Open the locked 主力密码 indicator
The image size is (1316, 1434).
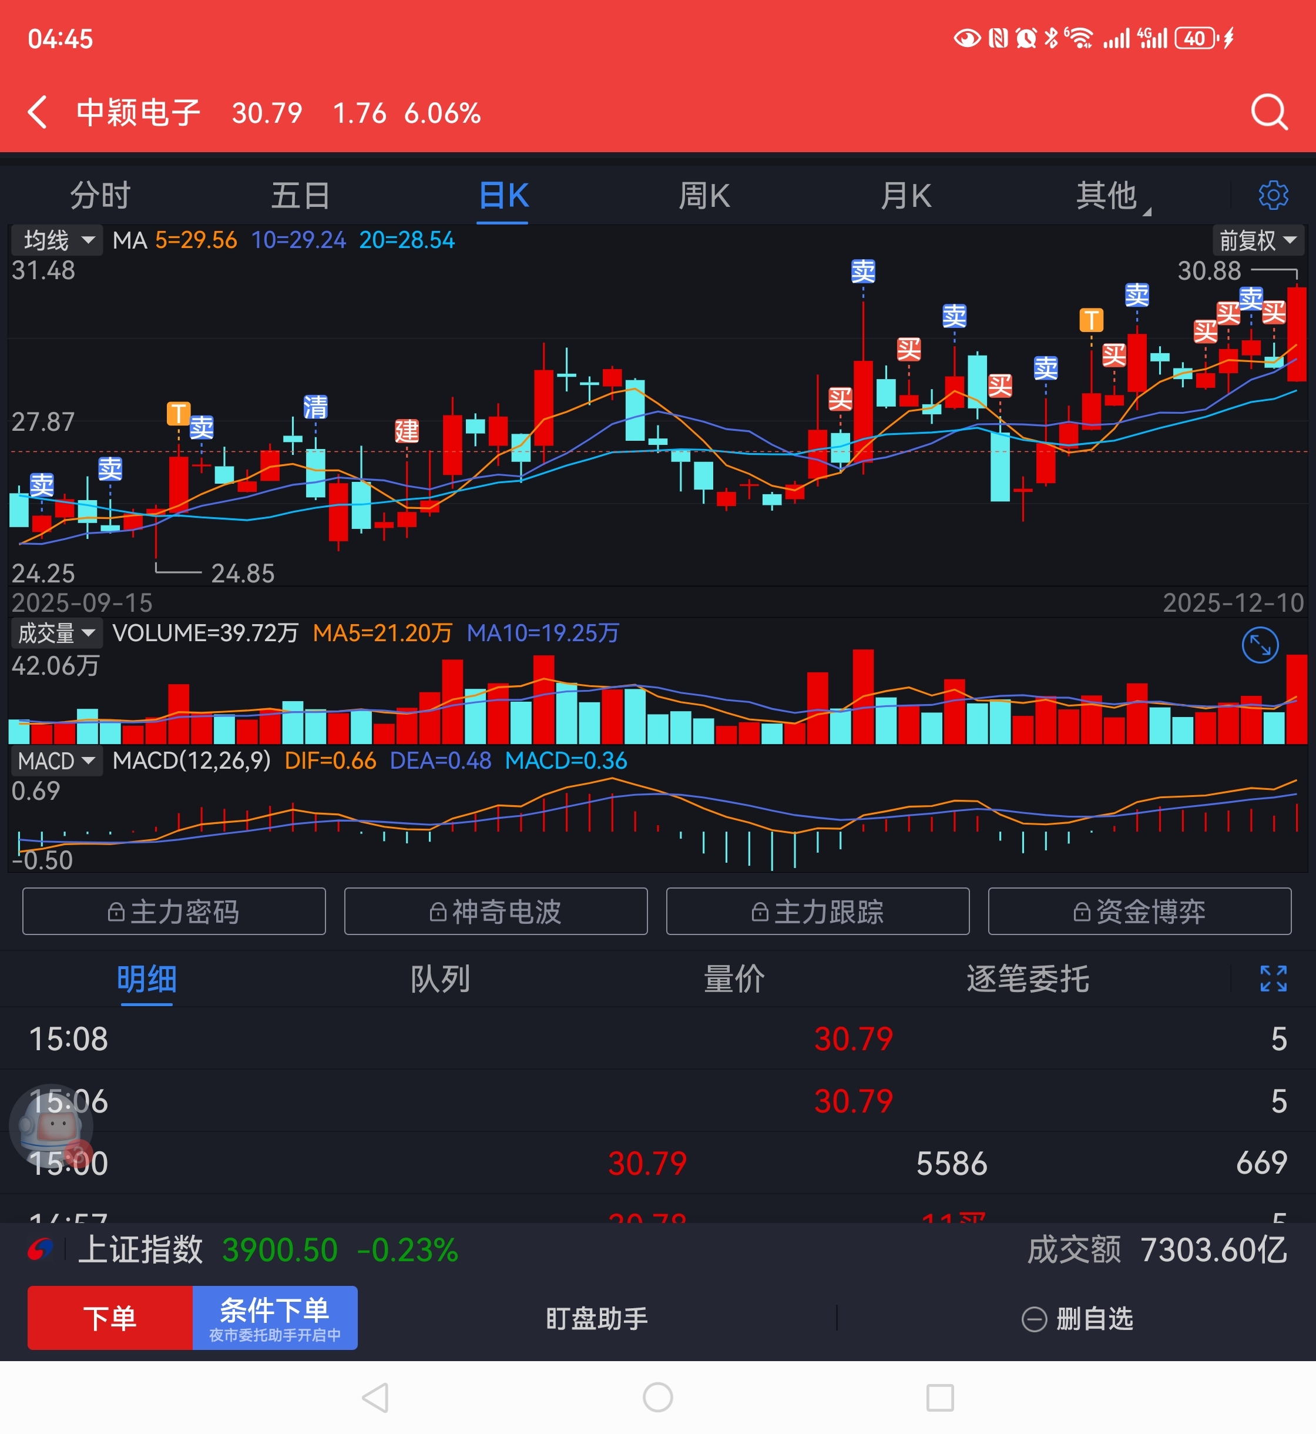174,911
